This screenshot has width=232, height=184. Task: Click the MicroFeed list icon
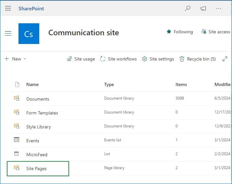(16, 154)
